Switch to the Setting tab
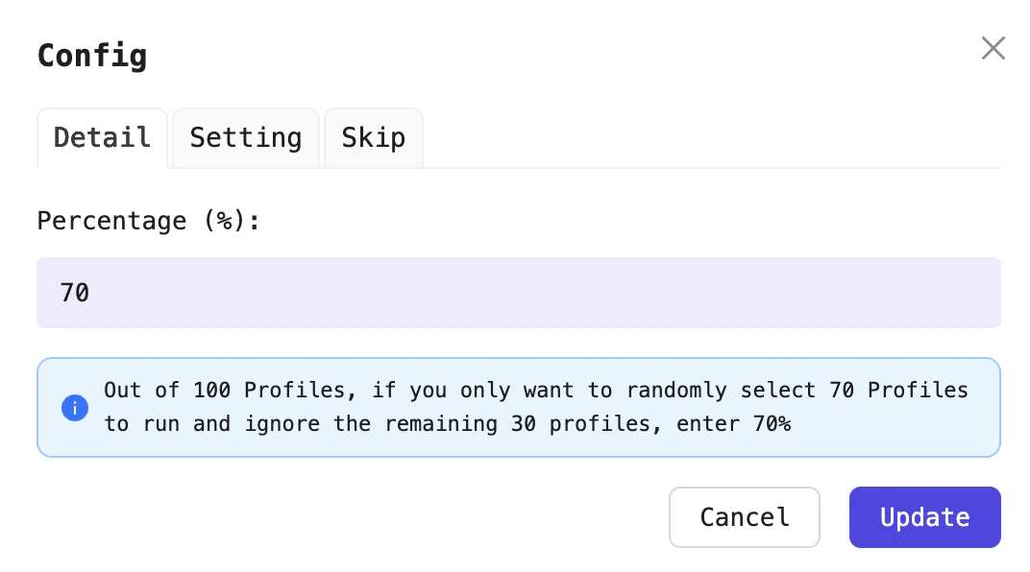Screen dimensions: 1030x572 [245, 137]
